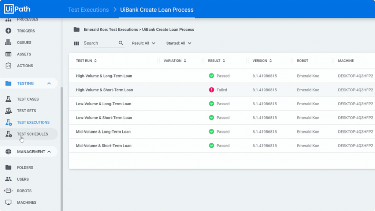Viewport: 375px width, 211px height.
Task: Click machine name in Mid-Volume & Short-Term row
Action: pos(355,146)
